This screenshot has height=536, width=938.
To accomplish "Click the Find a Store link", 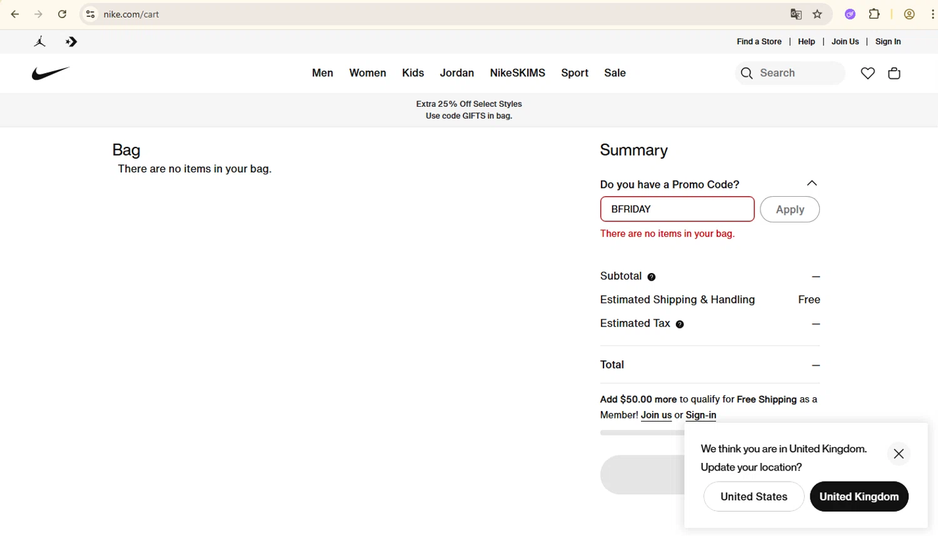I will (x=759, y=42).
